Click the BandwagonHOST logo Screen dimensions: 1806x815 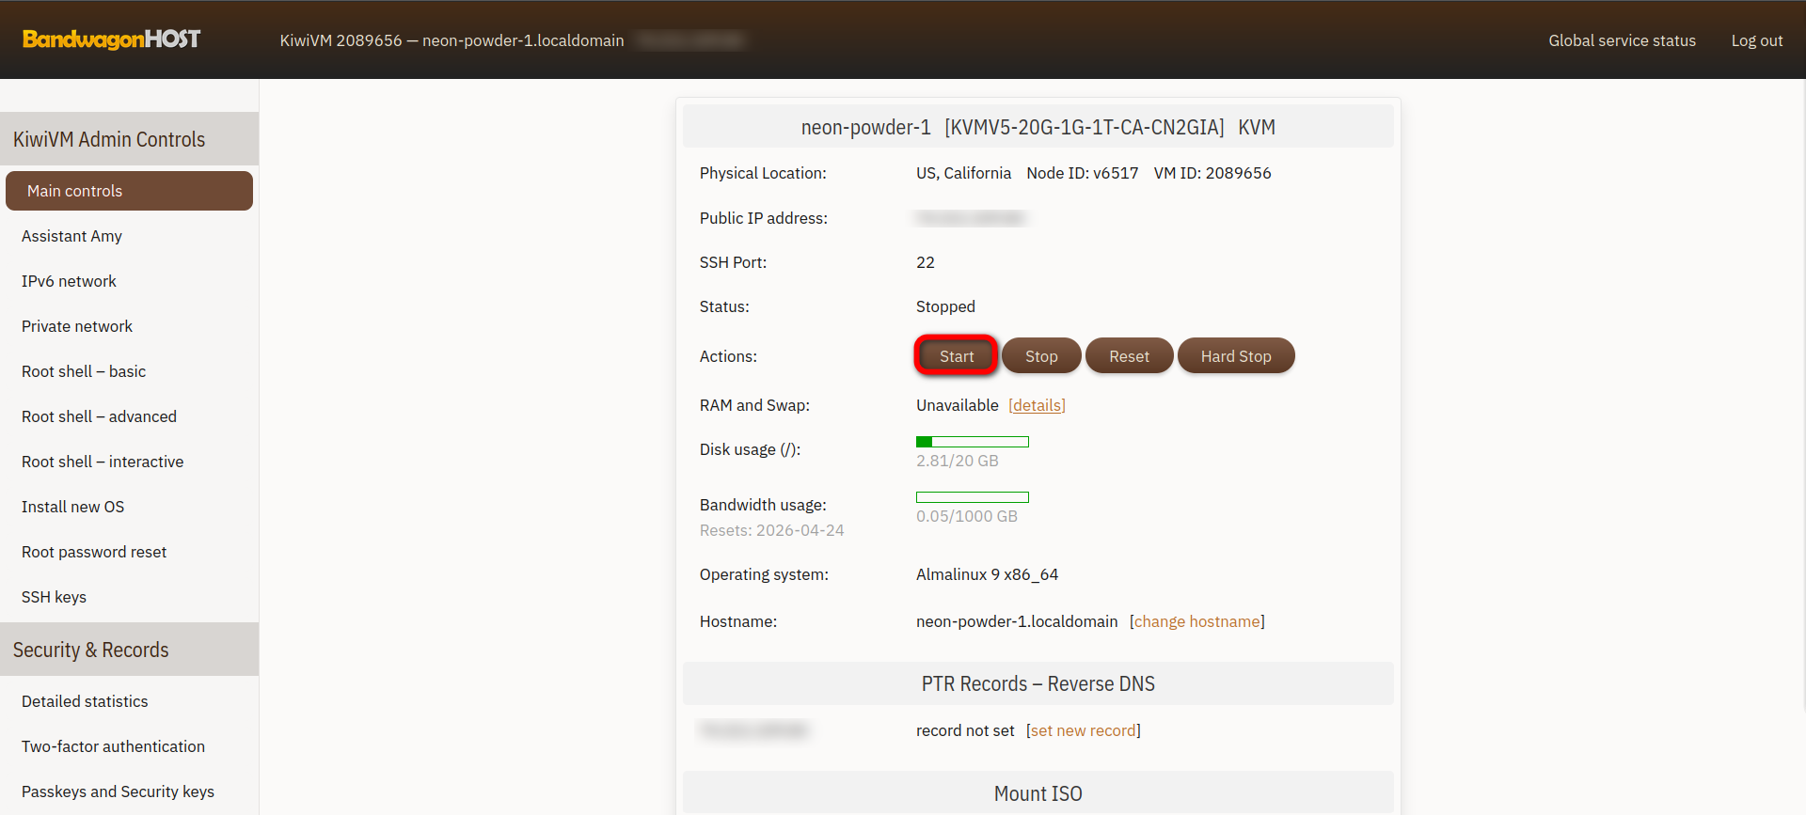click(111, 39)
